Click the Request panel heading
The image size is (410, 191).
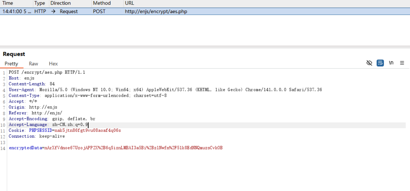click(x=14, y=54)
